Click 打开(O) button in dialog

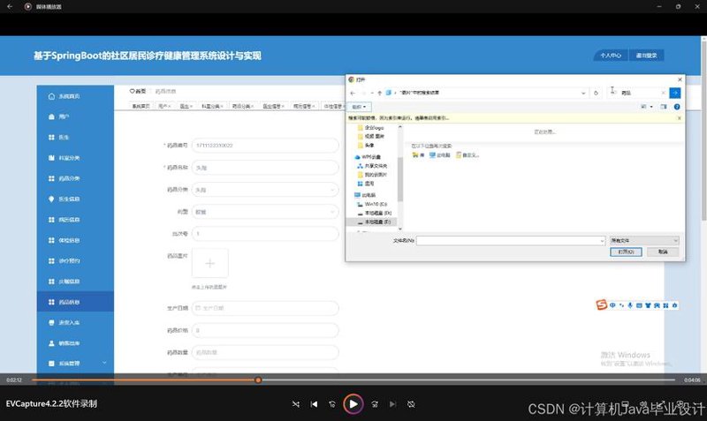click(626, 252)
